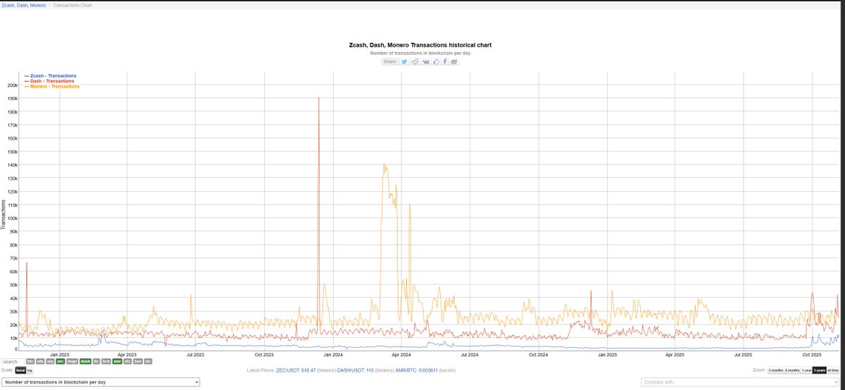The width and height of the screenshot is (845, 390).
Task: Share chart on Facebook
Action: click(x=445, y=62)
